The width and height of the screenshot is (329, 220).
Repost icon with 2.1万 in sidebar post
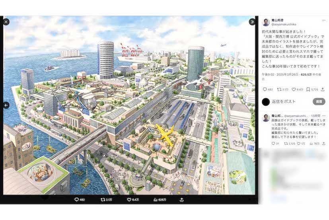[x=282, y=90]
